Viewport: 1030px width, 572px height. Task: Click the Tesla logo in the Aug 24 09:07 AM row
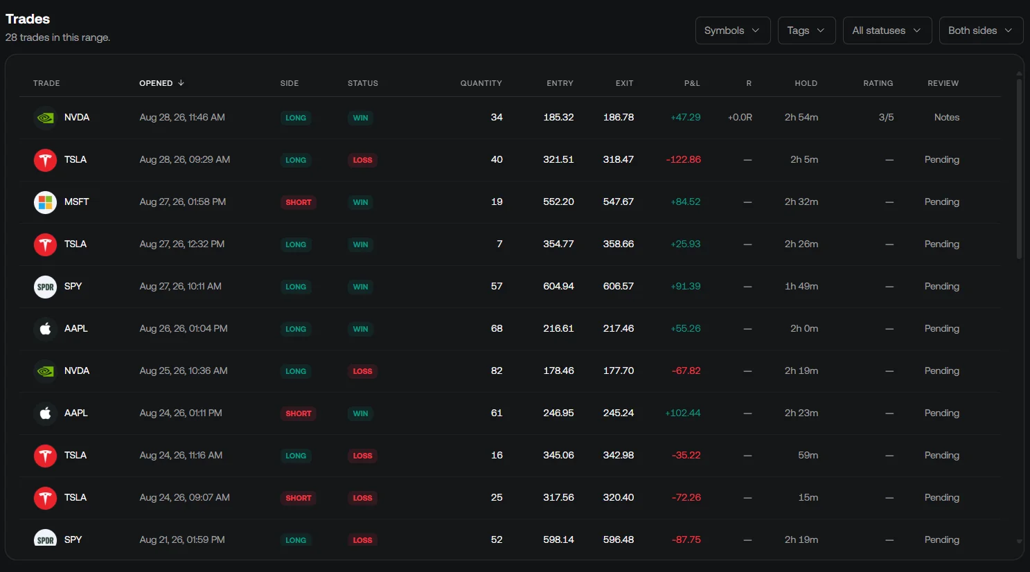(45, 498)
